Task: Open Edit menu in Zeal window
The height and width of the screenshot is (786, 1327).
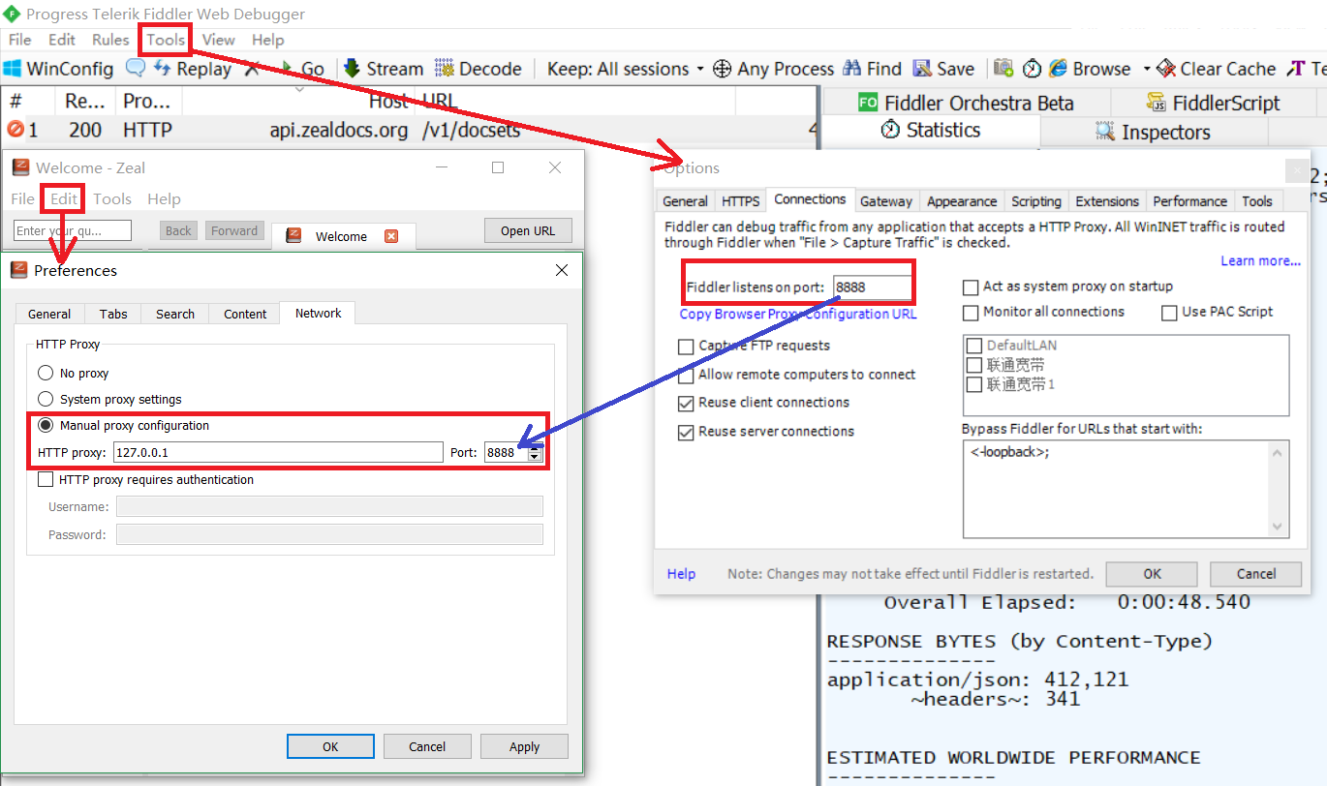Action: point(64,198)
